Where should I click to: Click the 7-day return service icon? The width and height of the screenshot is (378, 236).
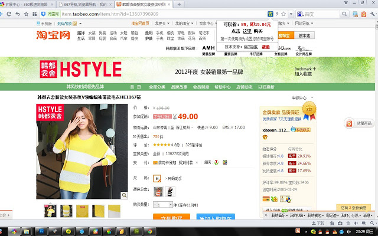[216, 163]
